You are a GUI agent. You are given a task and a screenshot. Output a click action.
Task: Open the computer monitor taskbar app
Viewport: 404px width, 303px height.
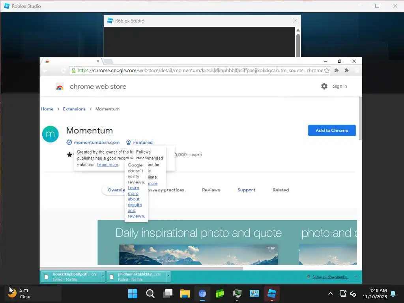[x=237, y=294]
